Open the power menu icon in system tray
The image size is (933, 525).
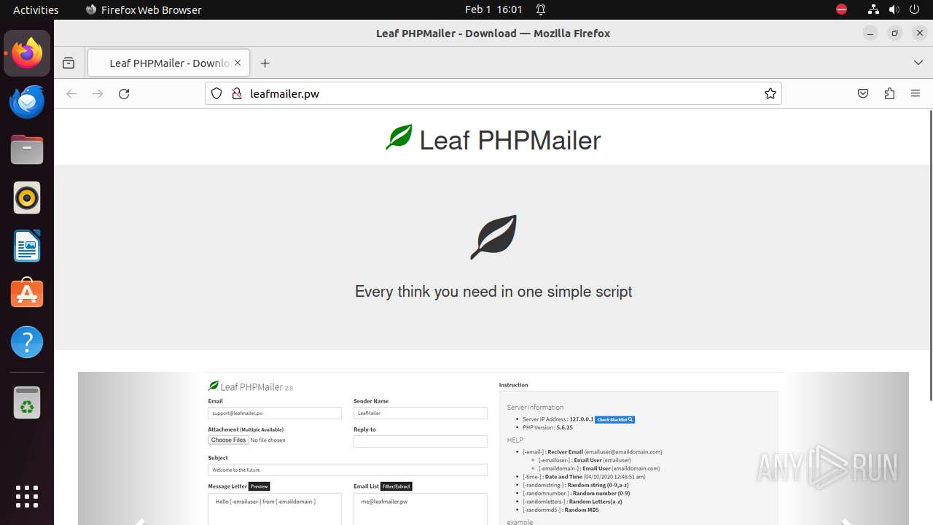(915, 9)
